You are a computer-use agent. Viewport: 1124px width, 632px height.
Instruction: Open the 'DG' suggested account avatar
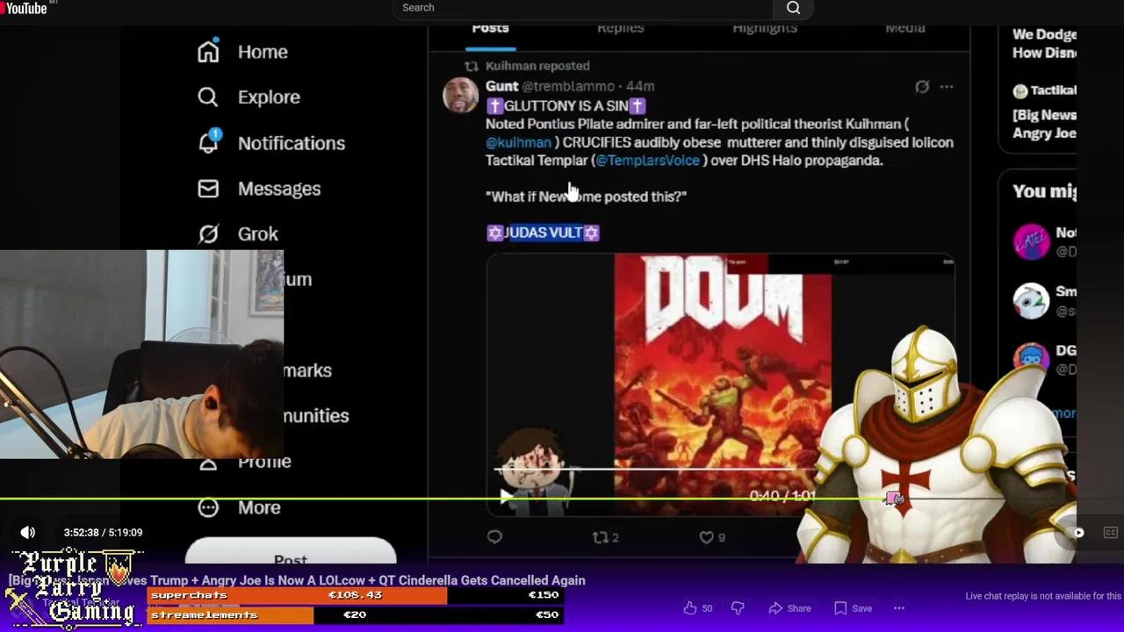(x=1031, y=358)
